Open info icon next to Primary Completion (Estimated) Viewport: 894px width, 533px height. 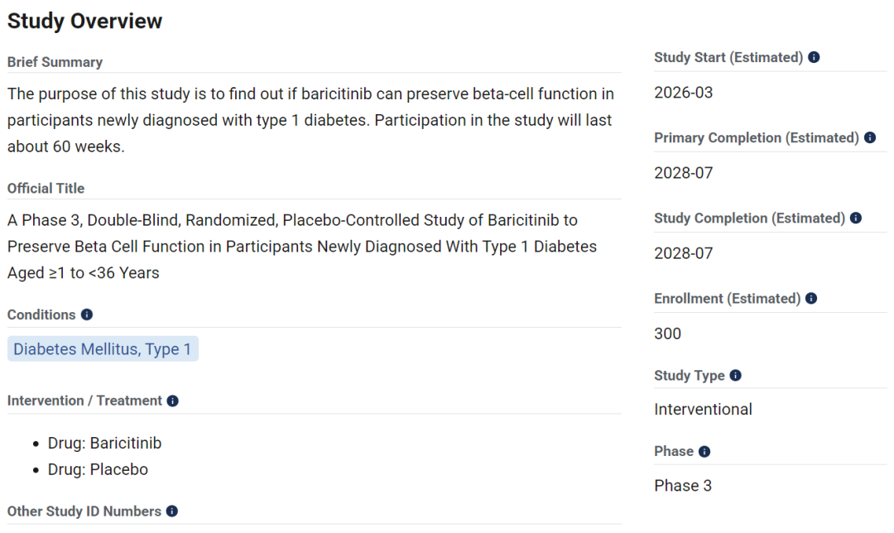click(x=869, y=137)
